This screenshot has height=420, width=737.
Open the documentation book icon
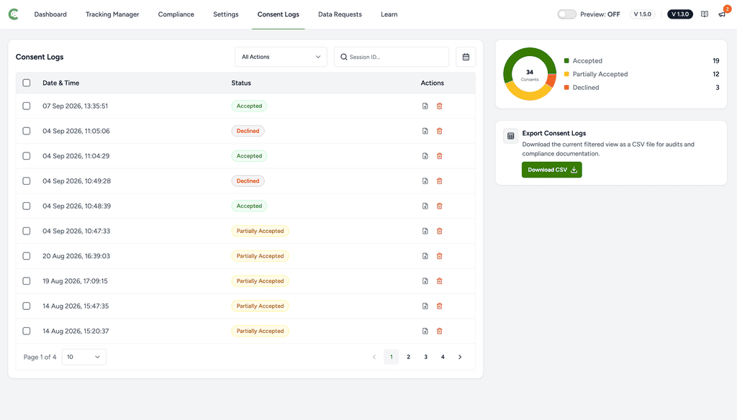[x=704, y=14]
